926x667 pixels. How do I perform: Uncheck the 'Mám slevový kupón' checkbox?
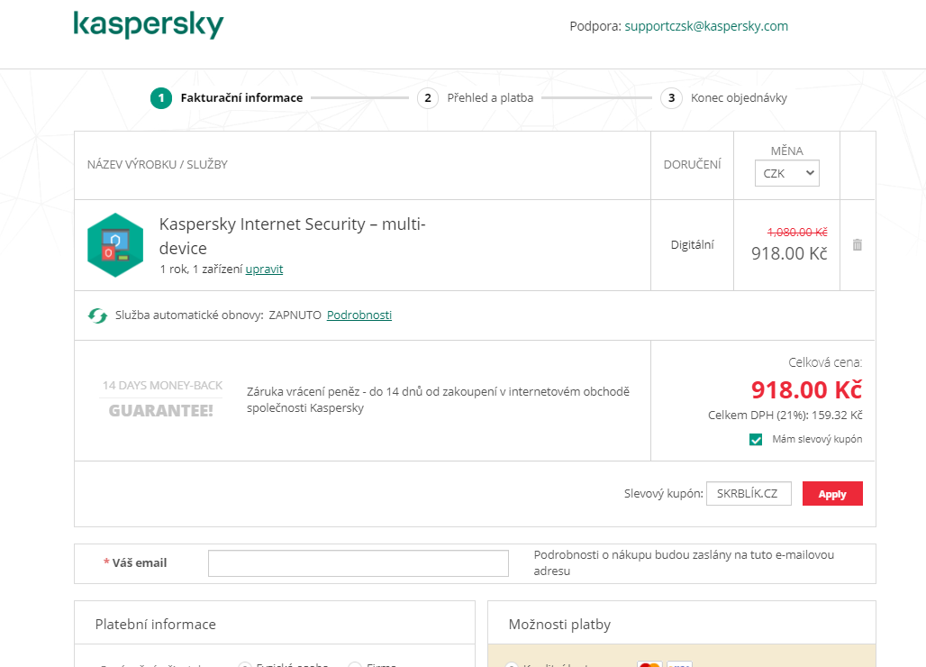pyautogui.click(x=756, y=440)
